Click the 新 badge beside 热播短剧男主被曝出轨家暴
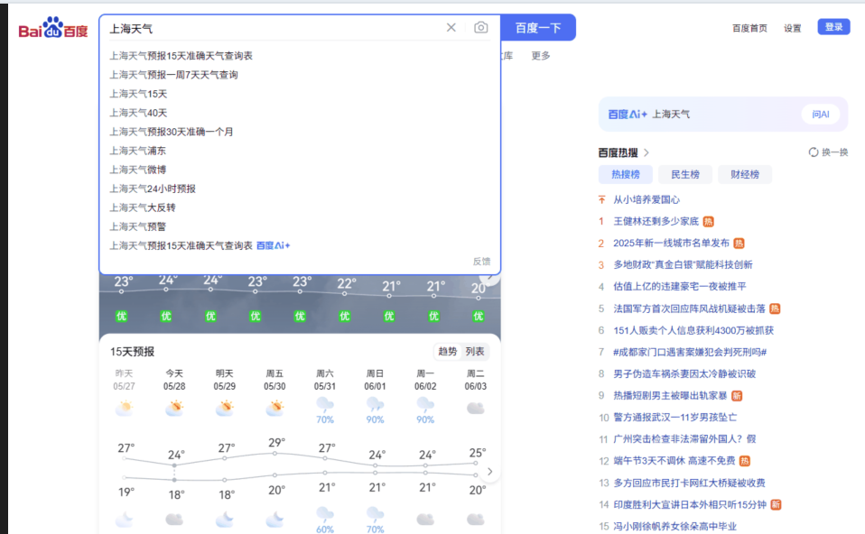The image size is (865, 534). pyautogui.click(x=737, y=396)
